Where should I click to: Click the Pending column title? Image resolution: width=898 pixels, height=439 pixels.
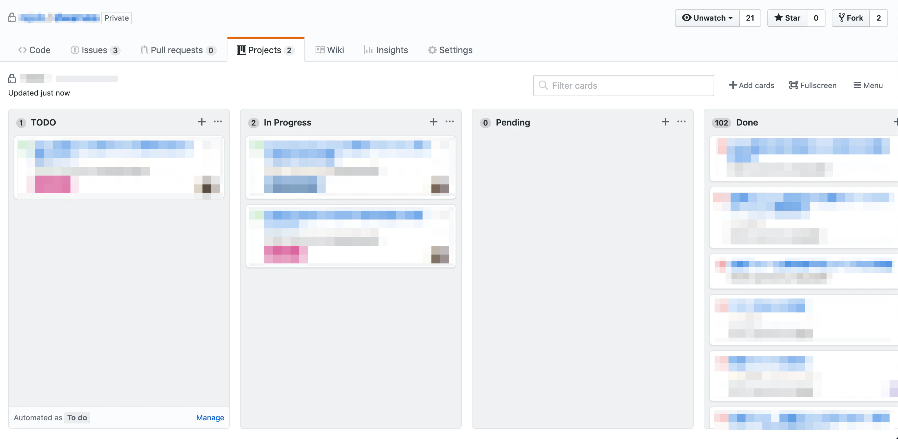pyautogui.click(x=513, y=122)
